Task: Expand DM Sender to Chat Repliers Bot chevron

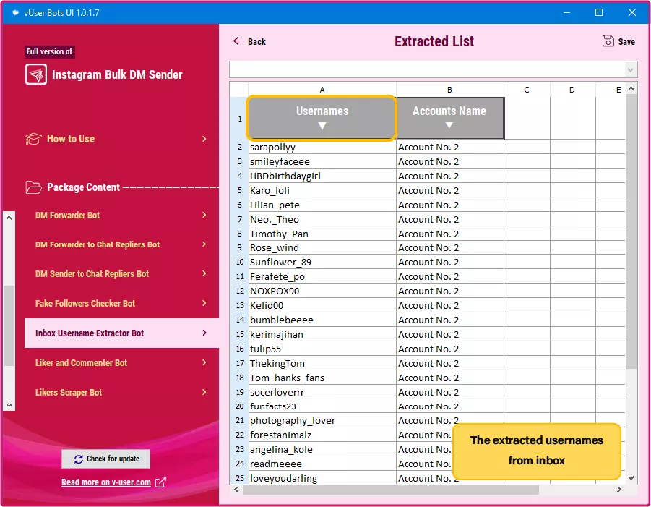Action: [x=204, y=273]
